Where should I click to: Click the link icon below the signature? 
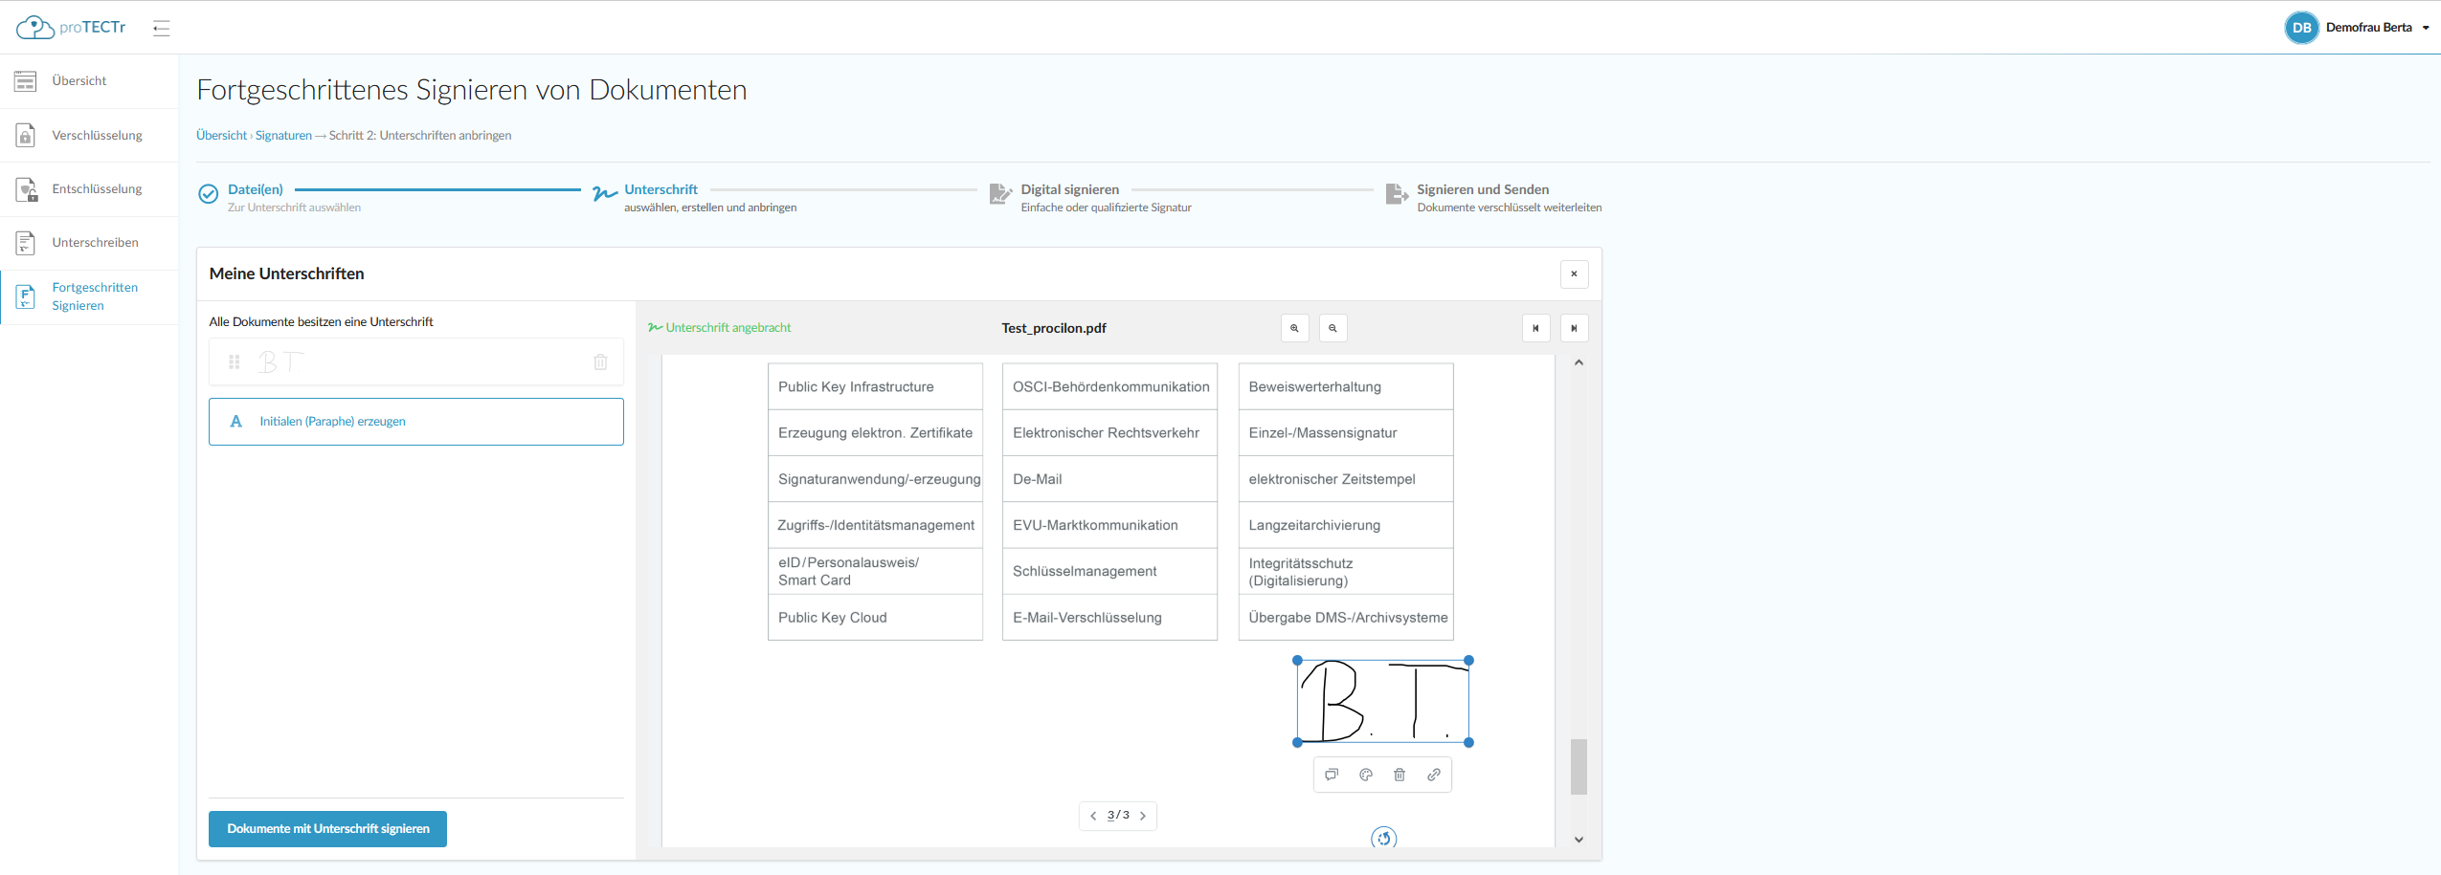tap(1434, 775)
